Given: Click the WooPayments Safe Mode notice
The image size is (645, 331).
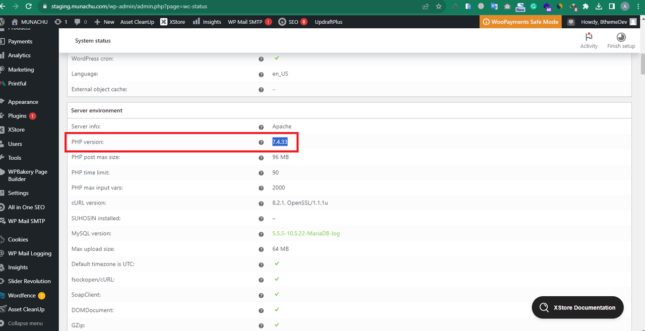Looking at the screenshot, I should [521, 22].
